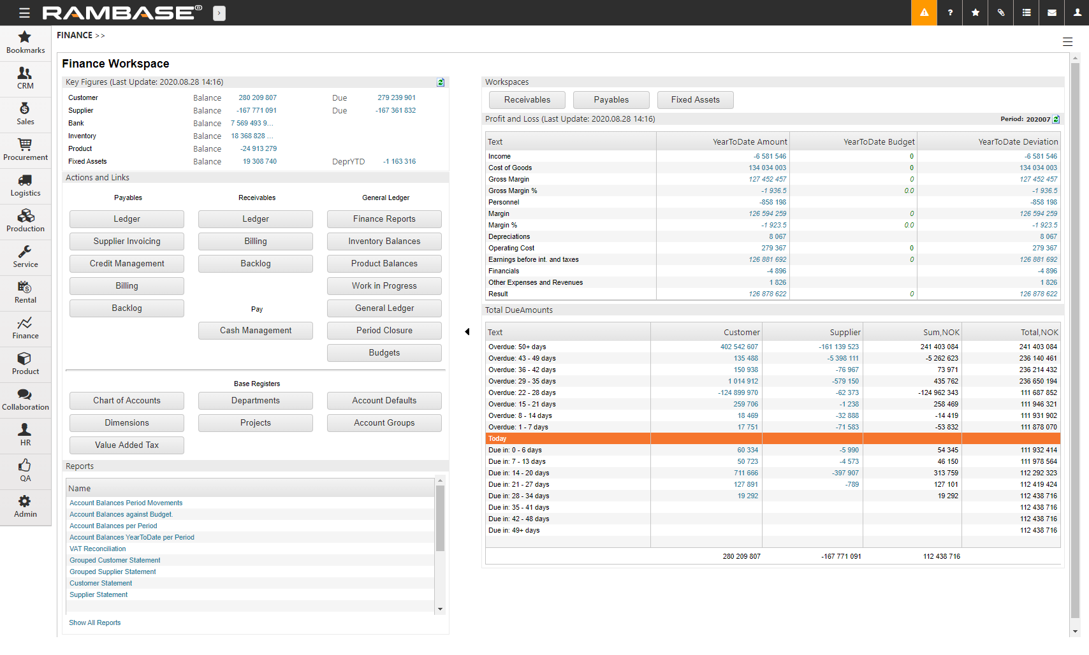The height and width of the screenshot is (655, 1089).
Task: Switch to the Fixed Assets workspace
Action: coord(695,99)
